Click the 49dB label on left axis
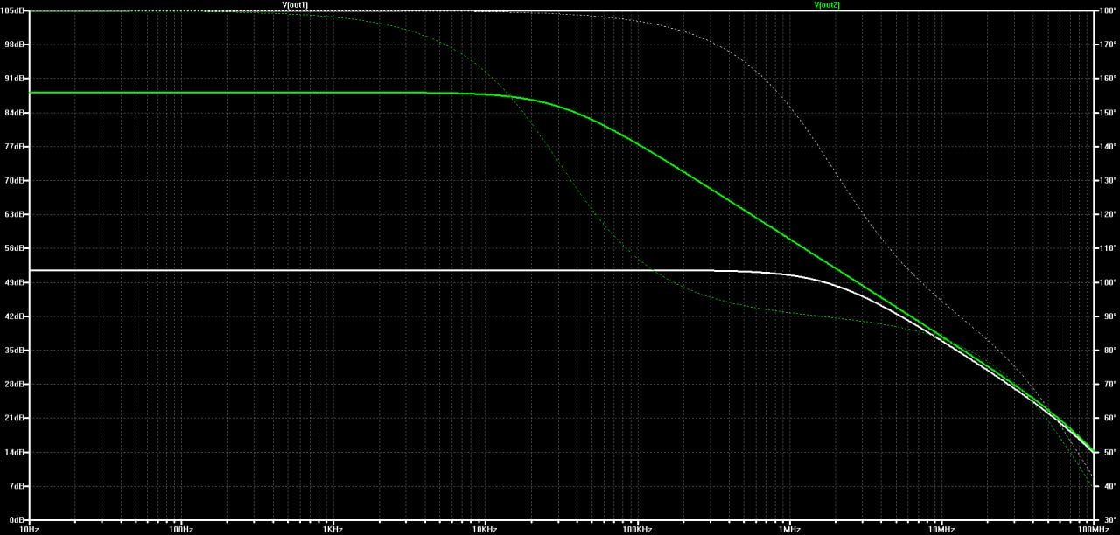Screen dimensions: 1120x535 coord(15,282)
